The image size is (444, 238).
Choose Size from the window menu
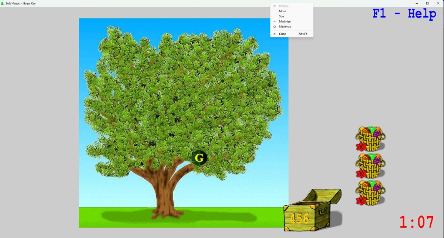292,16
